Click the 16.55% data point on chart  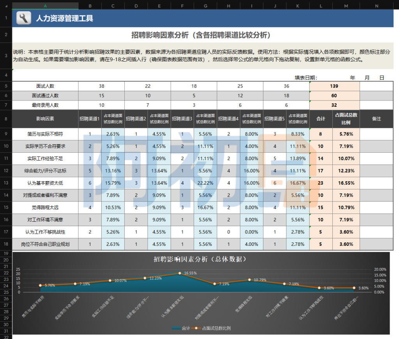pyautogui.click(x=180, y=273)
